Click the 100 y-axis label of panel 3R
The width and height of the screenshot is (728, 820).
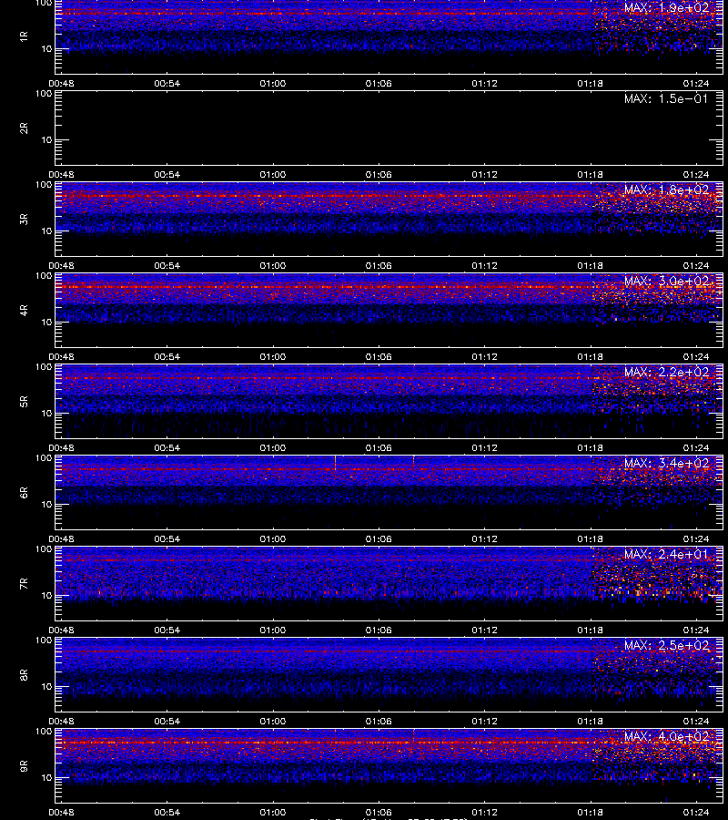click(x=44, y=185)
